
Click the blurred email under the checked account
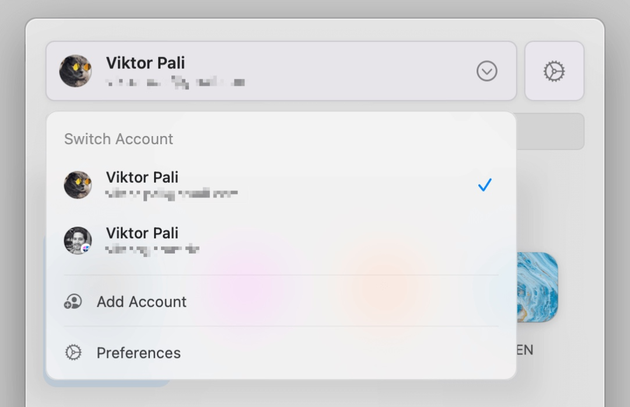point(171,194)
